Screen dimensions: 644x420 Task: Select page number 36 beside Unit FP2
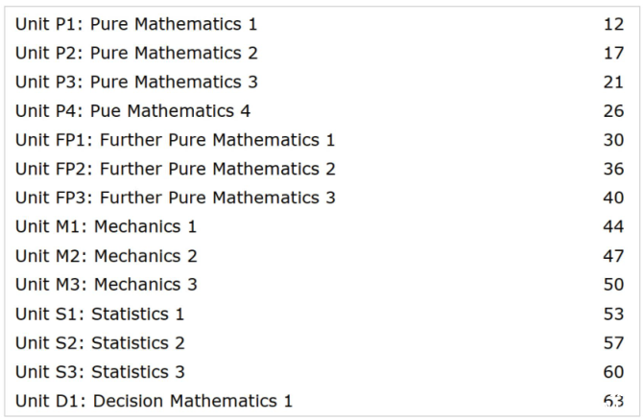click(613, 169)
